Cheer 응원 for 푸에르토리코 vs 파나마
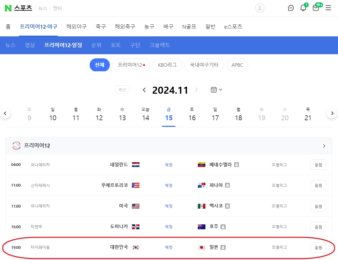Viewport: 338px width, 260px height. pyautogui.click(x=318, y=185)
